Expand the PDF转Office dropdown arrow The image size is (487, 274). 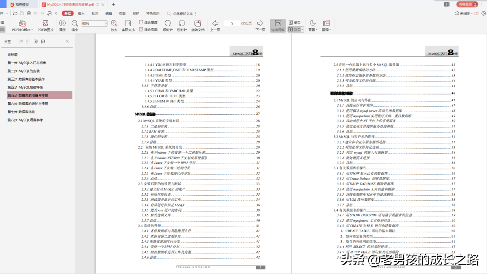point(32,30)
